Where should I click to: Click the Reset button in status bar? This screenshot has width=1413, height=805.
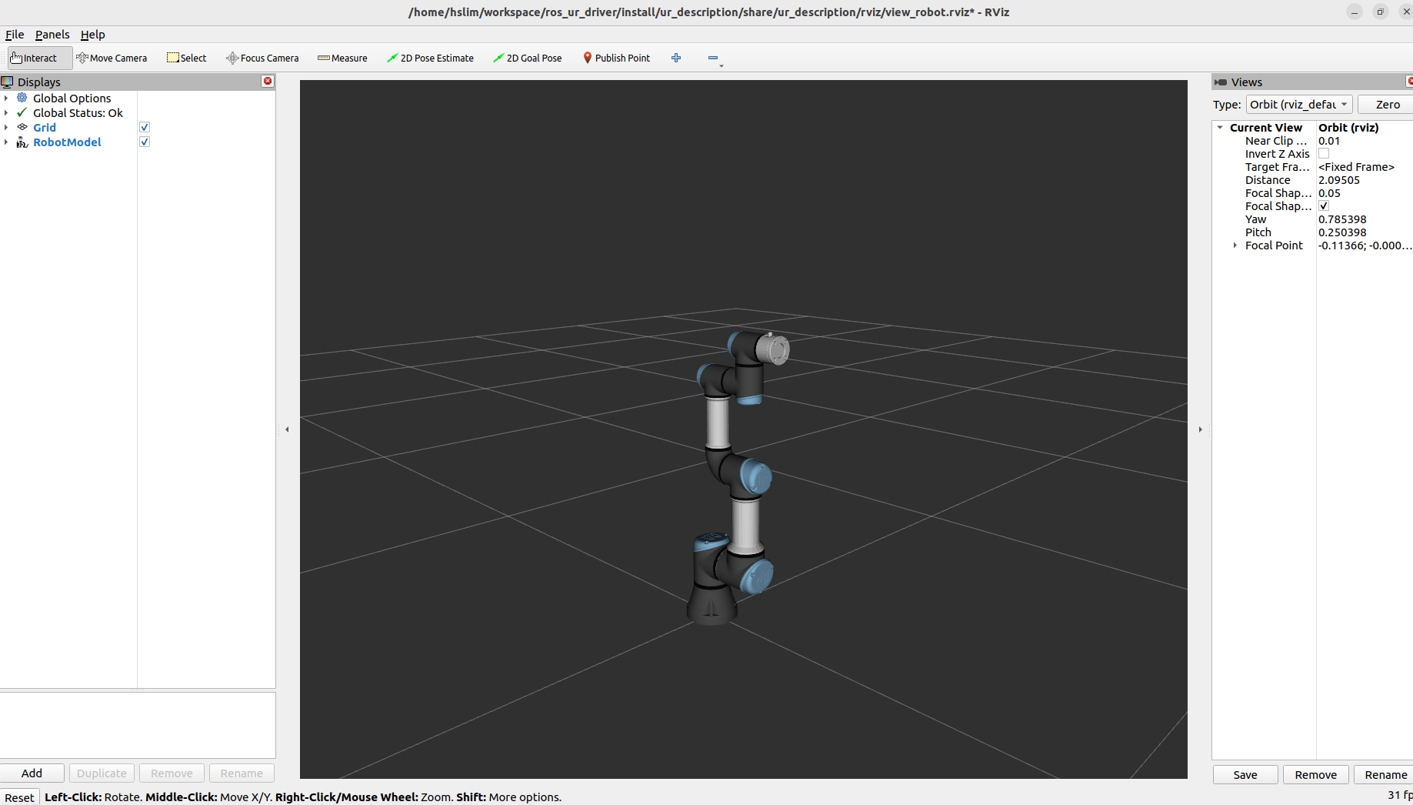click(x=19, y=797)
